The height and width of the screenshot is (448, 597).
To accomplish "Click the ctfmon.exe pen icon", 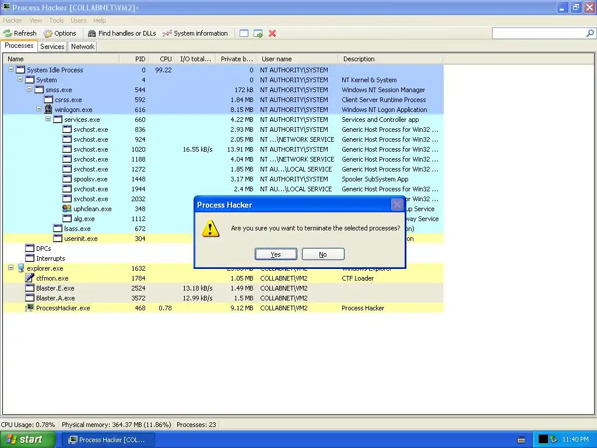I will point(30,278).
